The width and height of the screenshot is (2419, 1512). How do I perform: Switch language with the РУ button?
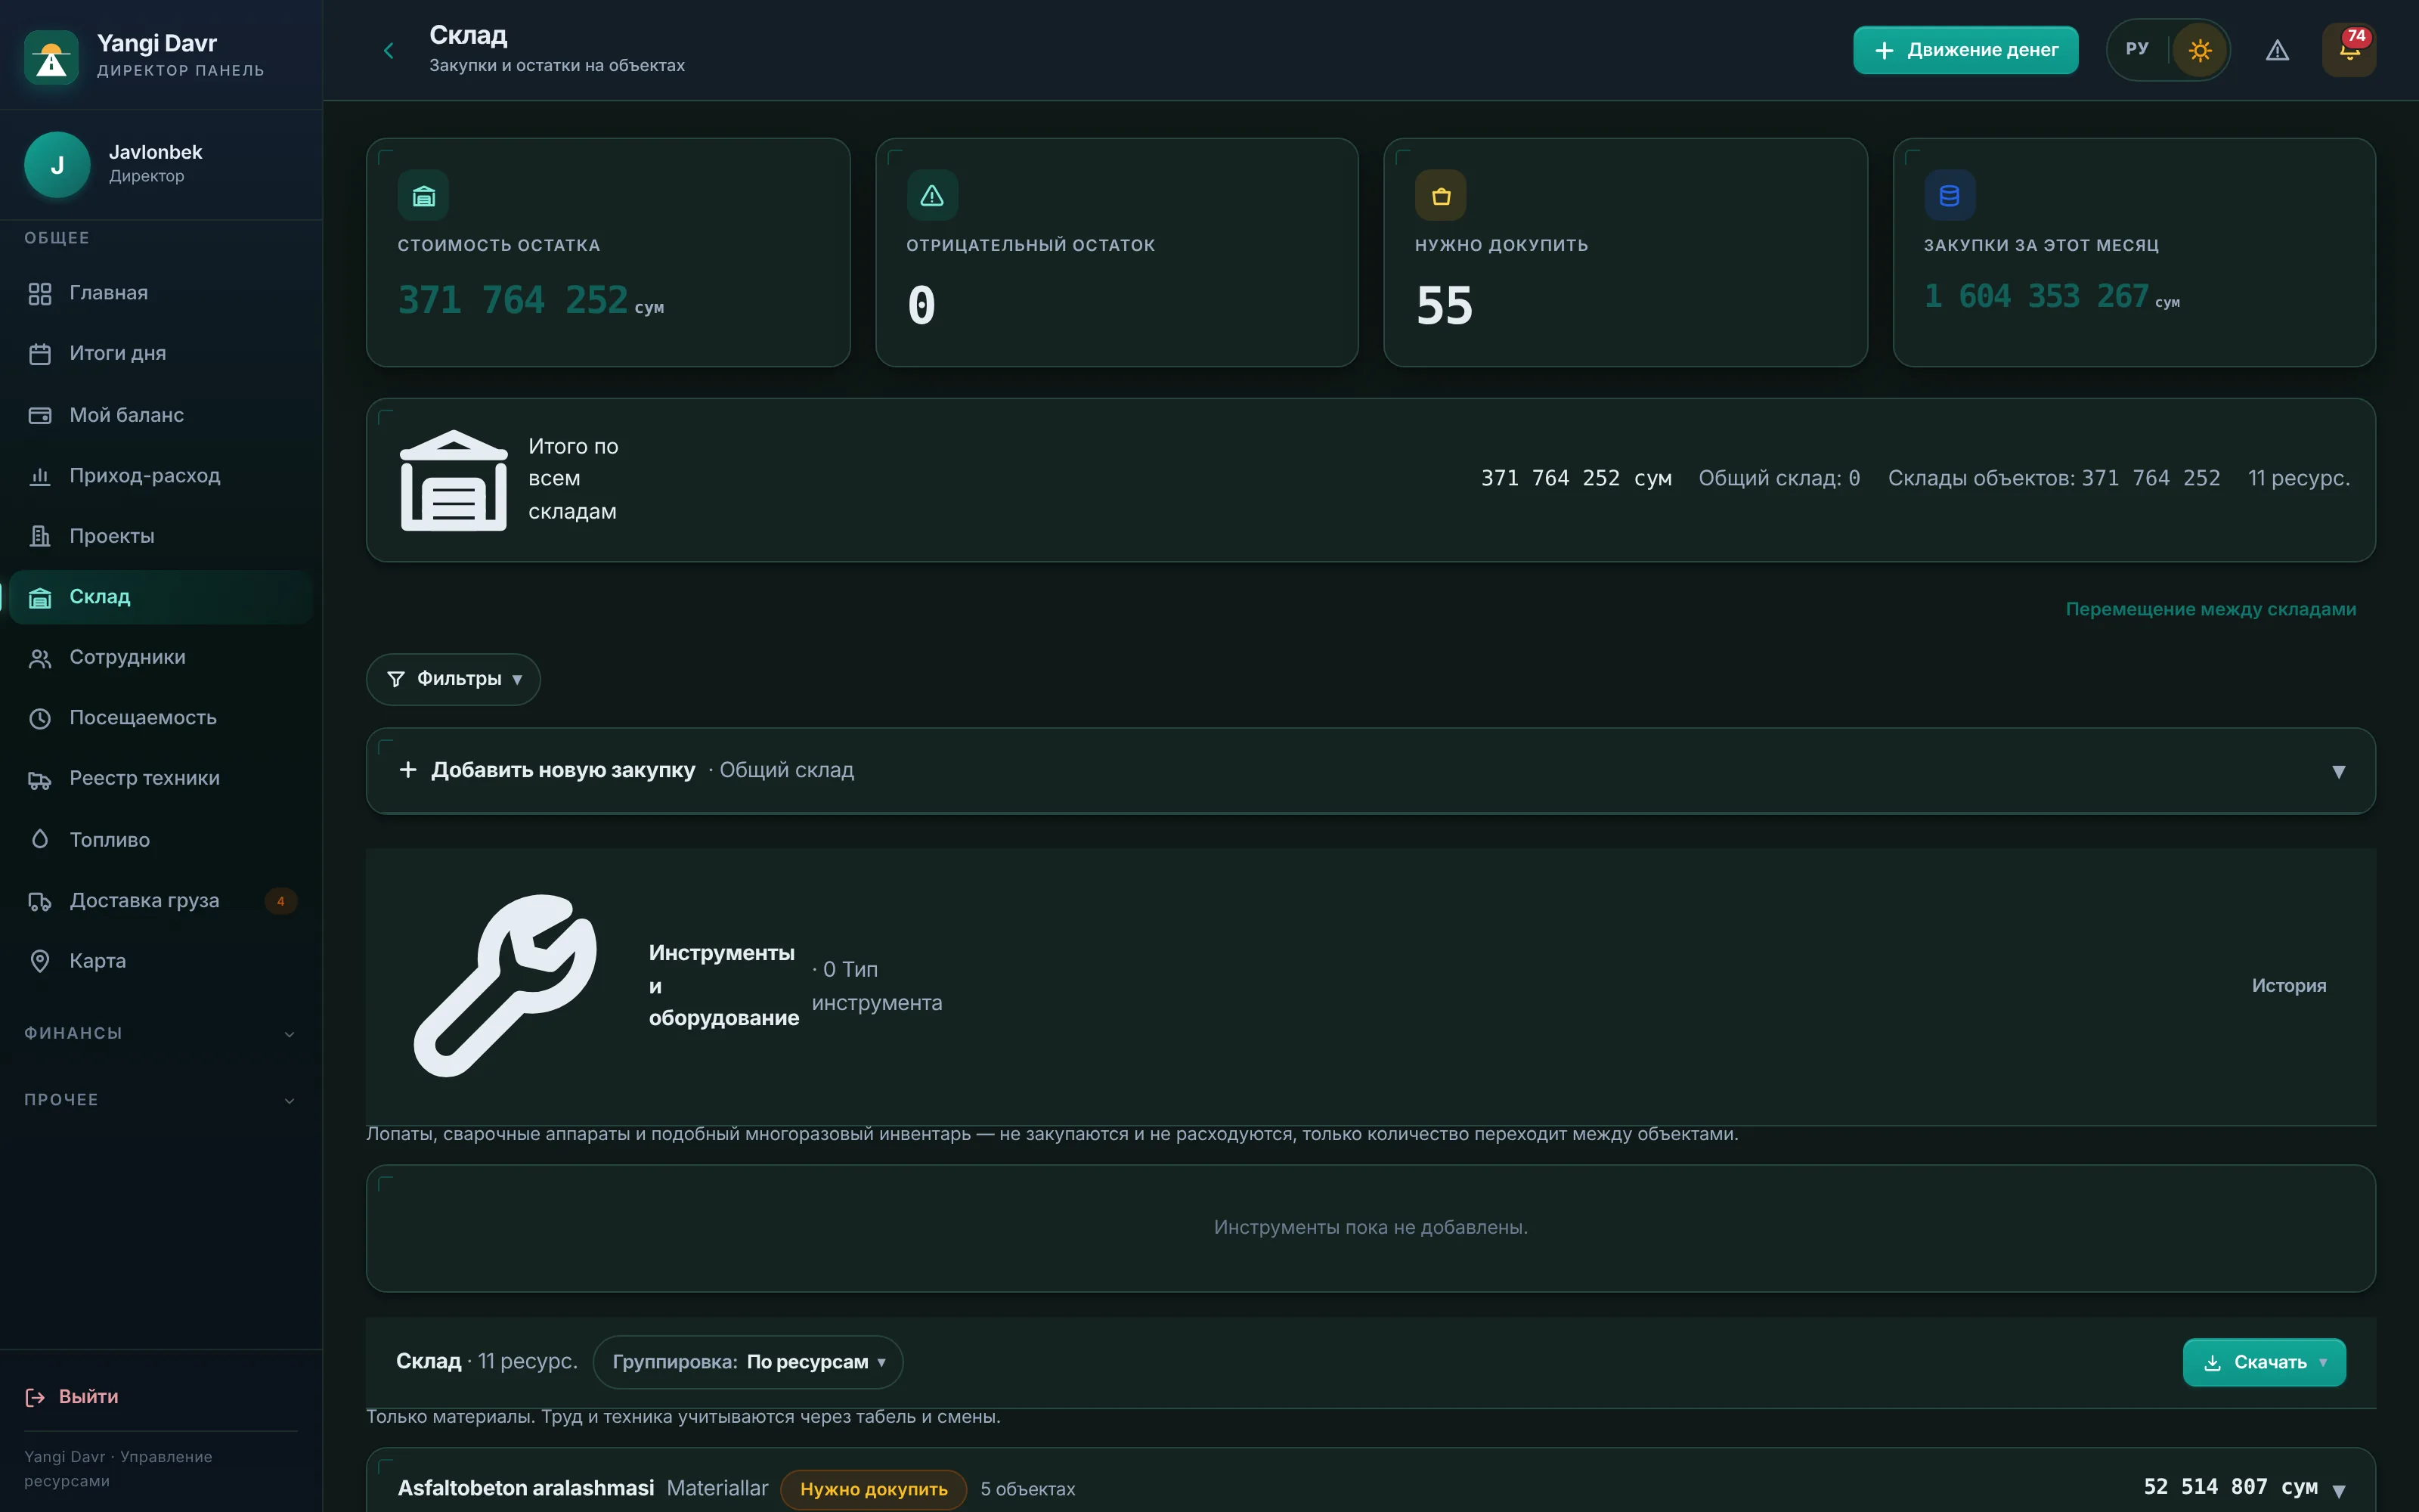pos(2137,49)
